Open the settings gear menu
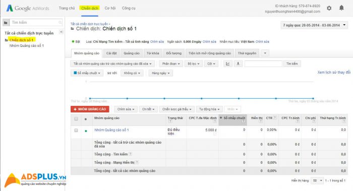This screenshot has width=353, height=191. tap(329, 8)
